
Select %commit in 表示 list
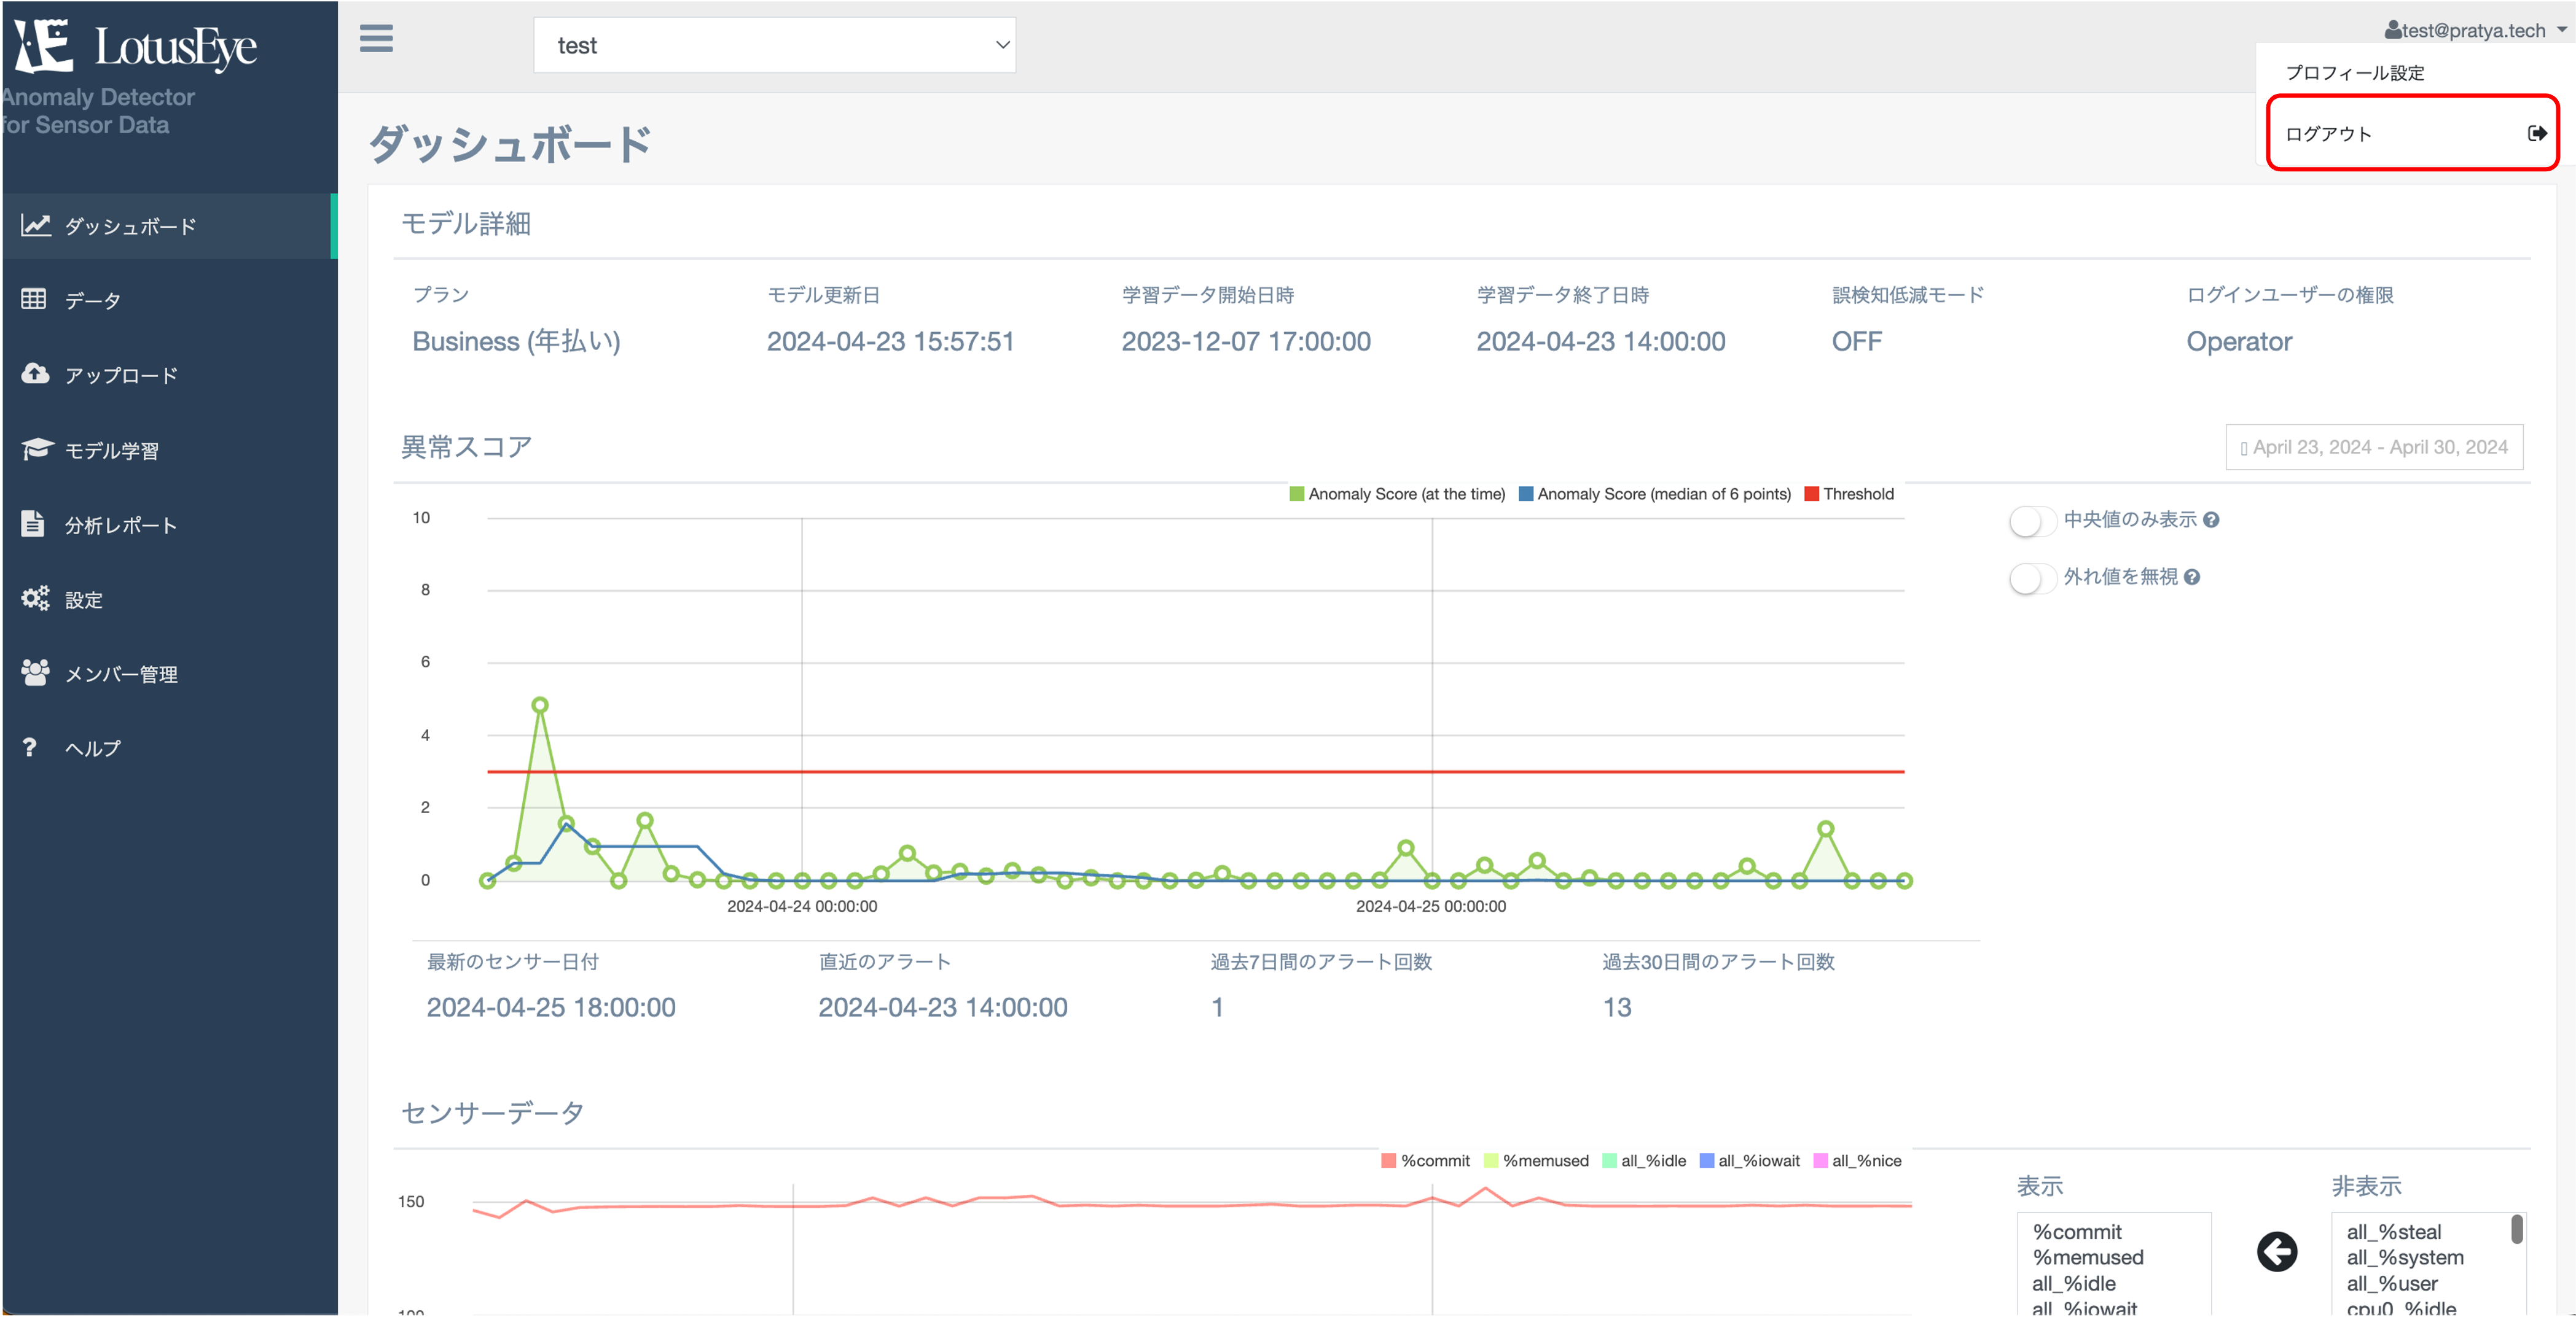pos(2077,1232)
